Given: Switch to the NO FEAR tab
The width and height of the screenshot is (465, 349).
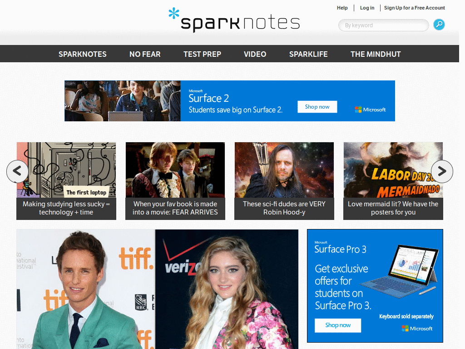Looking at the screenshot, I should pos(145,54).
